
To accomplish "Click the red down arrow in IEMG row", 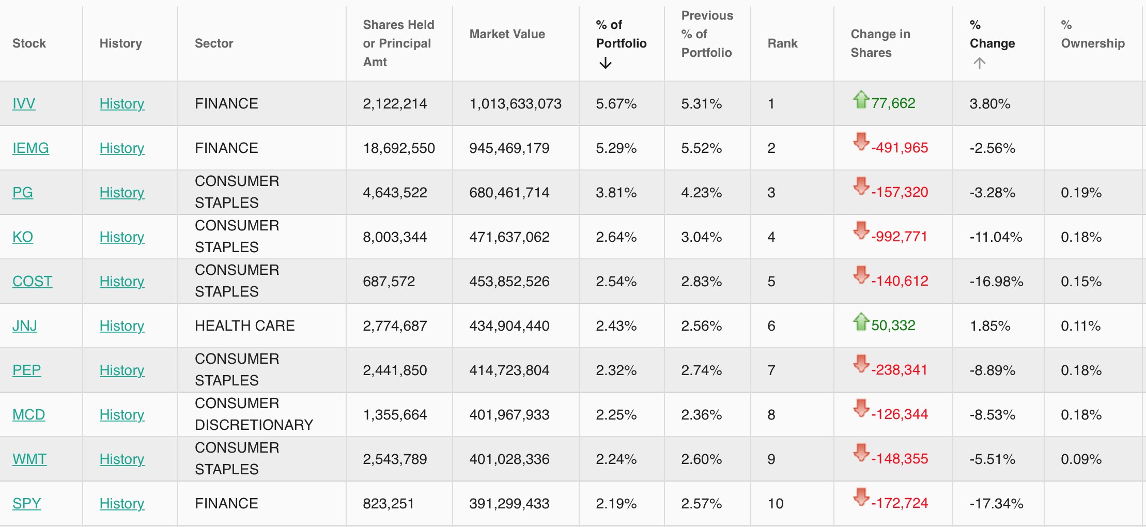I will (x=861, y=142).
